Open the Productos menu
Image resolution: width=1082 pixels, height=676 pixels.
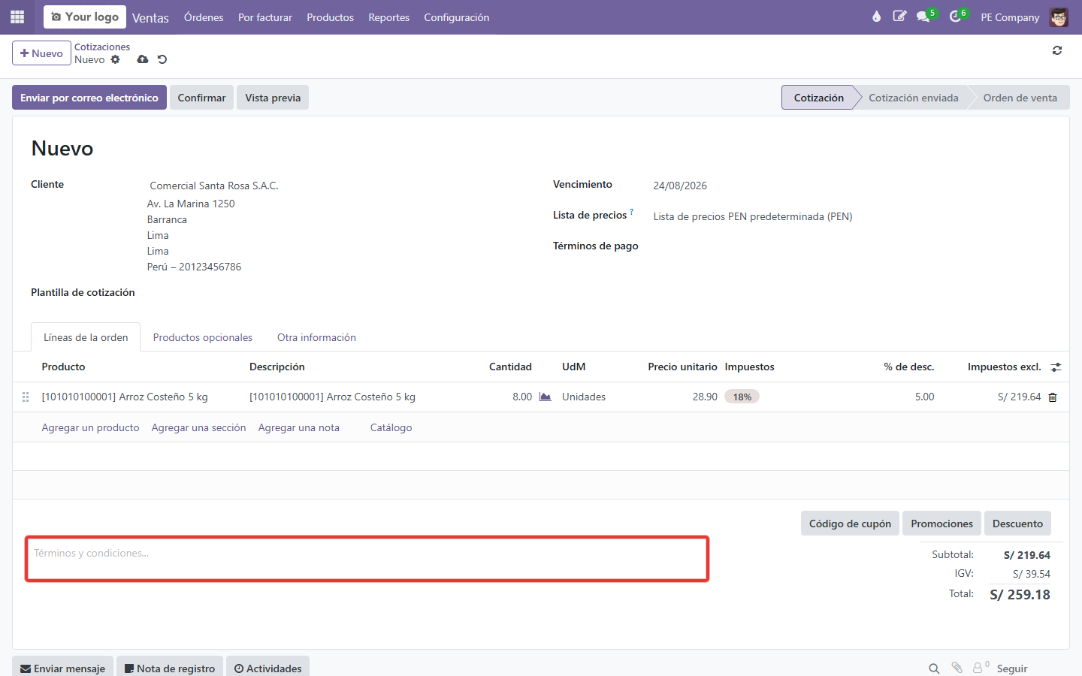pos(330,17)
